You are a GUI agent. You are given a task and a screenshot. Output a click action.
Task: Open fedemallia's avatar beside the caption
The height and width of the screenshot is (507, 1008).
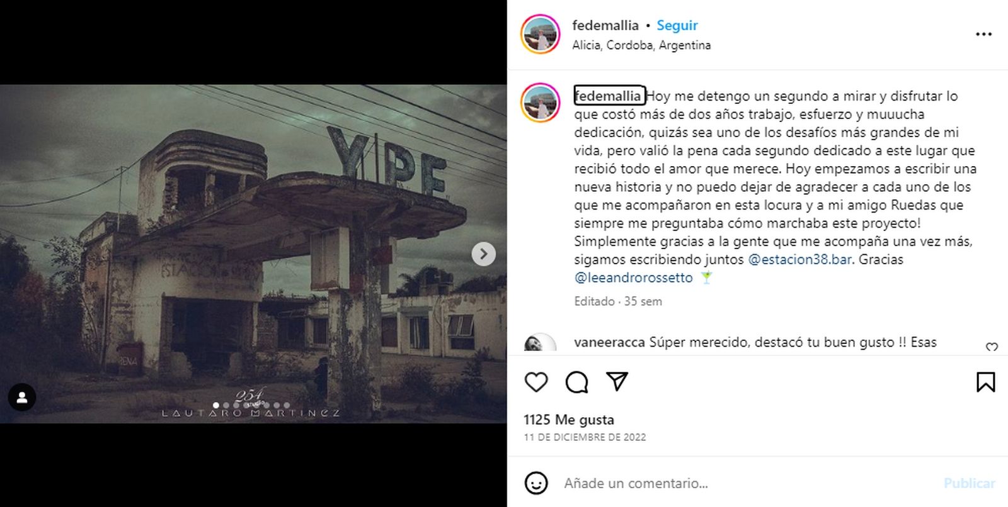pos(541,103)
